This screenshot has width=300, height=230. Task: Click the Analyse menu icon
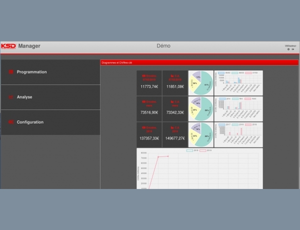click(11, 97)
